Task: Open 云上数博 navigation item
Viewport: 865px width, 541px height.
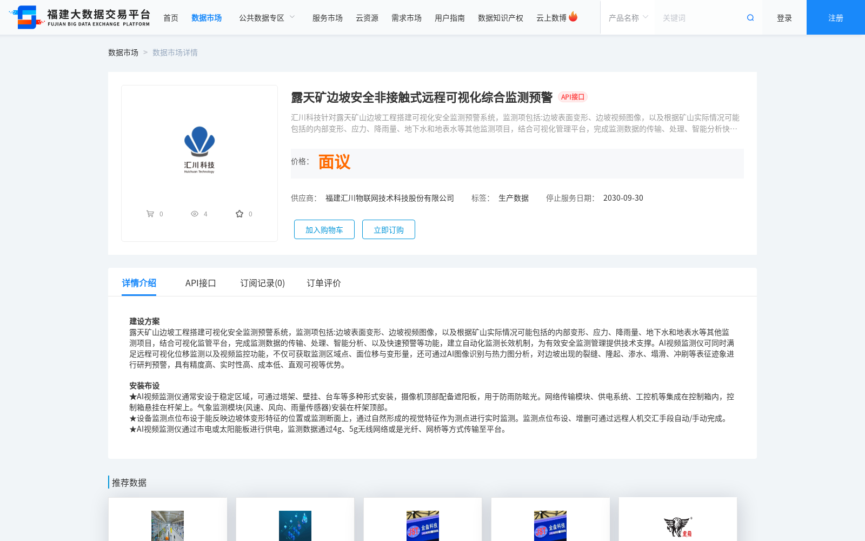Action: pyautogui.click(x=551, y=18)
